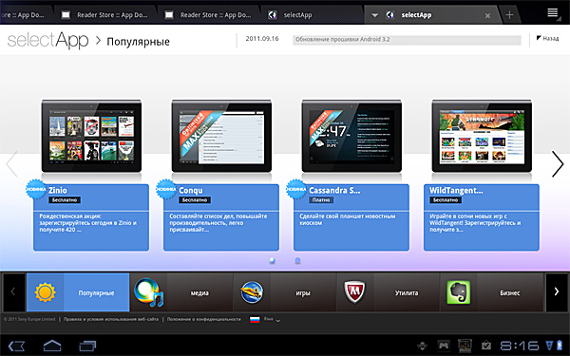Expand the active tab's dropdown arrow
Screen dimensions: 570x356
click(375, 15)
